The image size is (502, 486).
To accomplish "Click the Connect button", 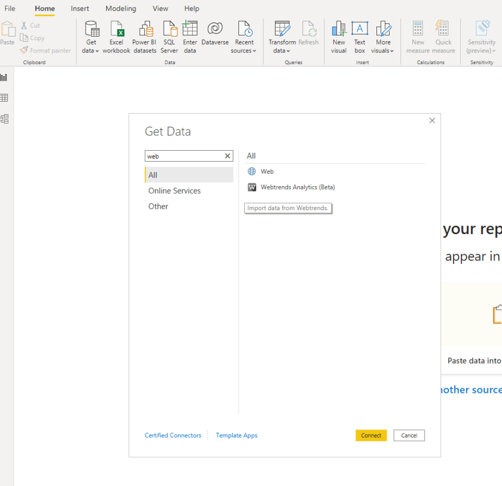I will [371, 435].
